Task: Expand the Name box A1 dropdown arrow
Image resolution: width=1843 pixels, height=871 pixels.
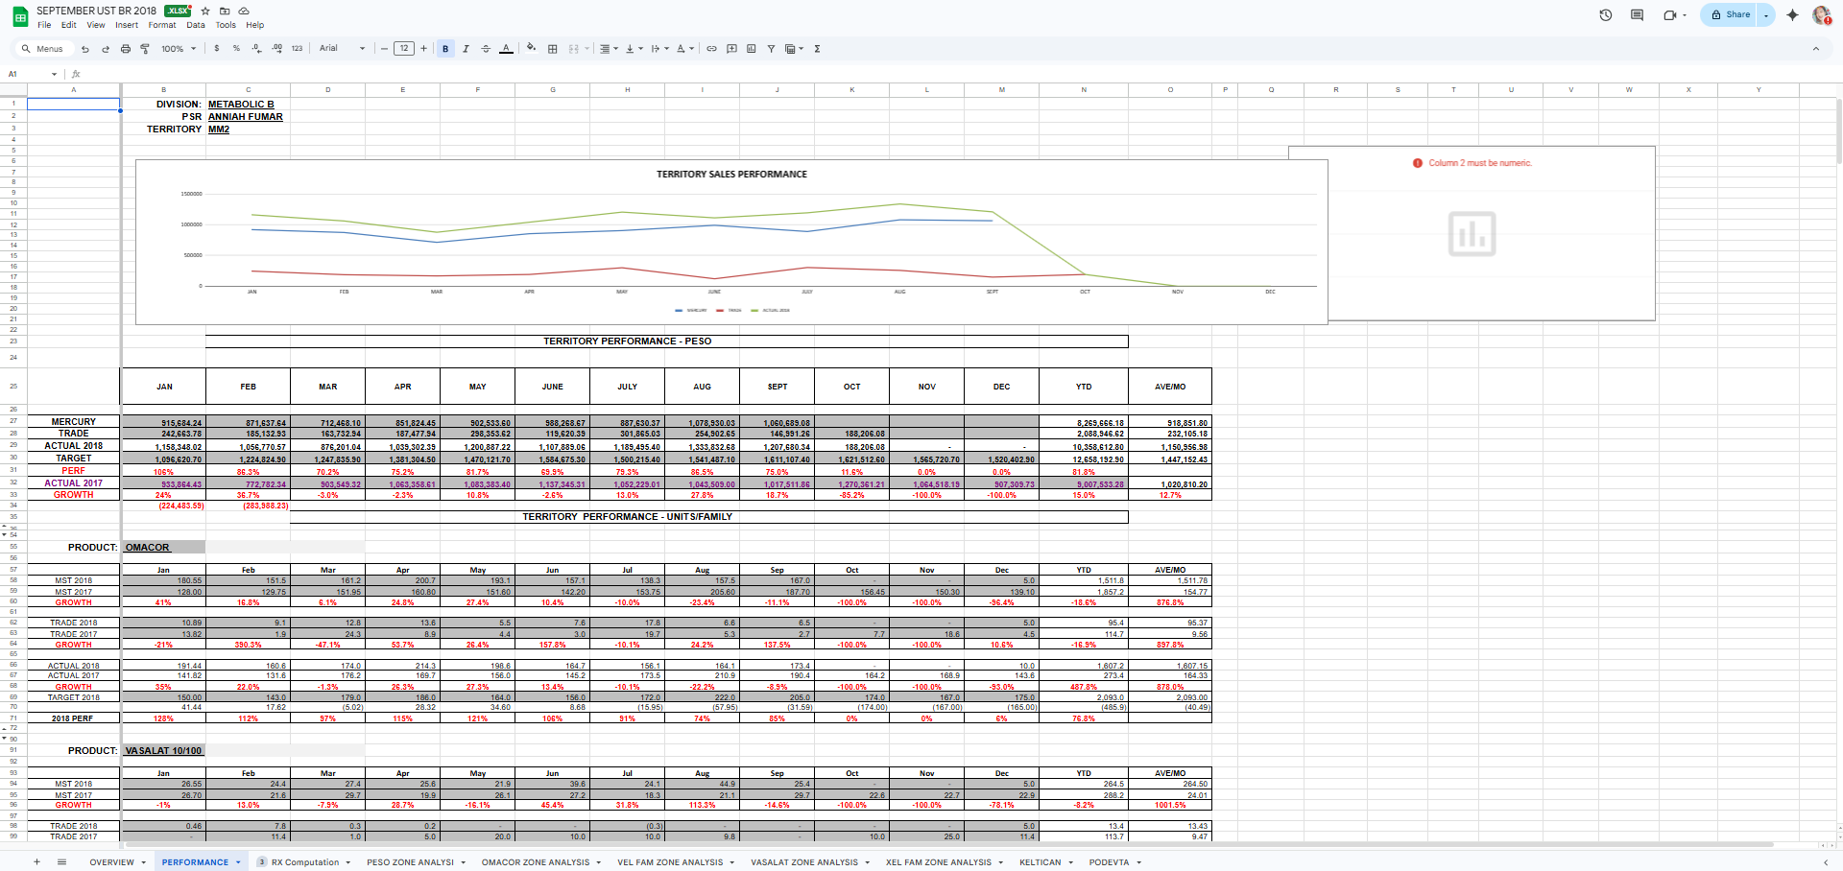Action: tap(55, 74)
